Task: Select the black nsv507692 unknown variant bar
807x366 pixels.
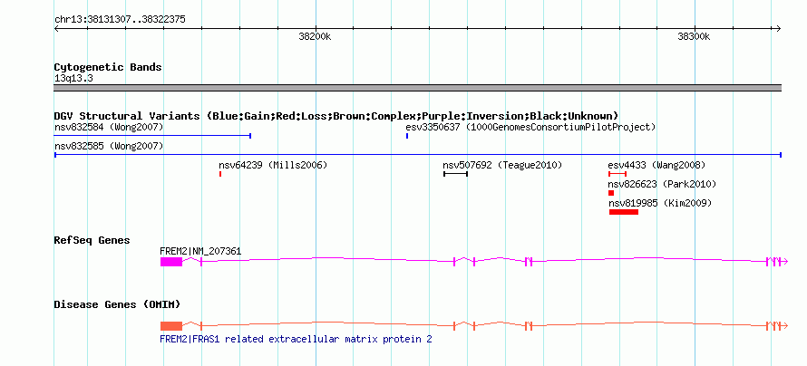Action: tap(455, 174)
